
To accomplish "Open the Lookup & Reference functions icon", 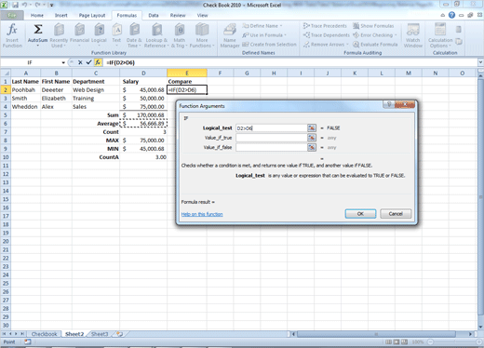I will tap(156, 30).
